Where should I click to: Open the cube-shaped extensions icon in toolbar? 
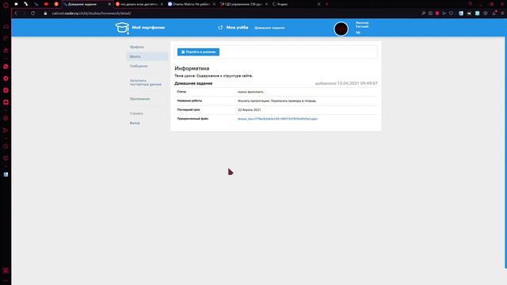(486, 13)
